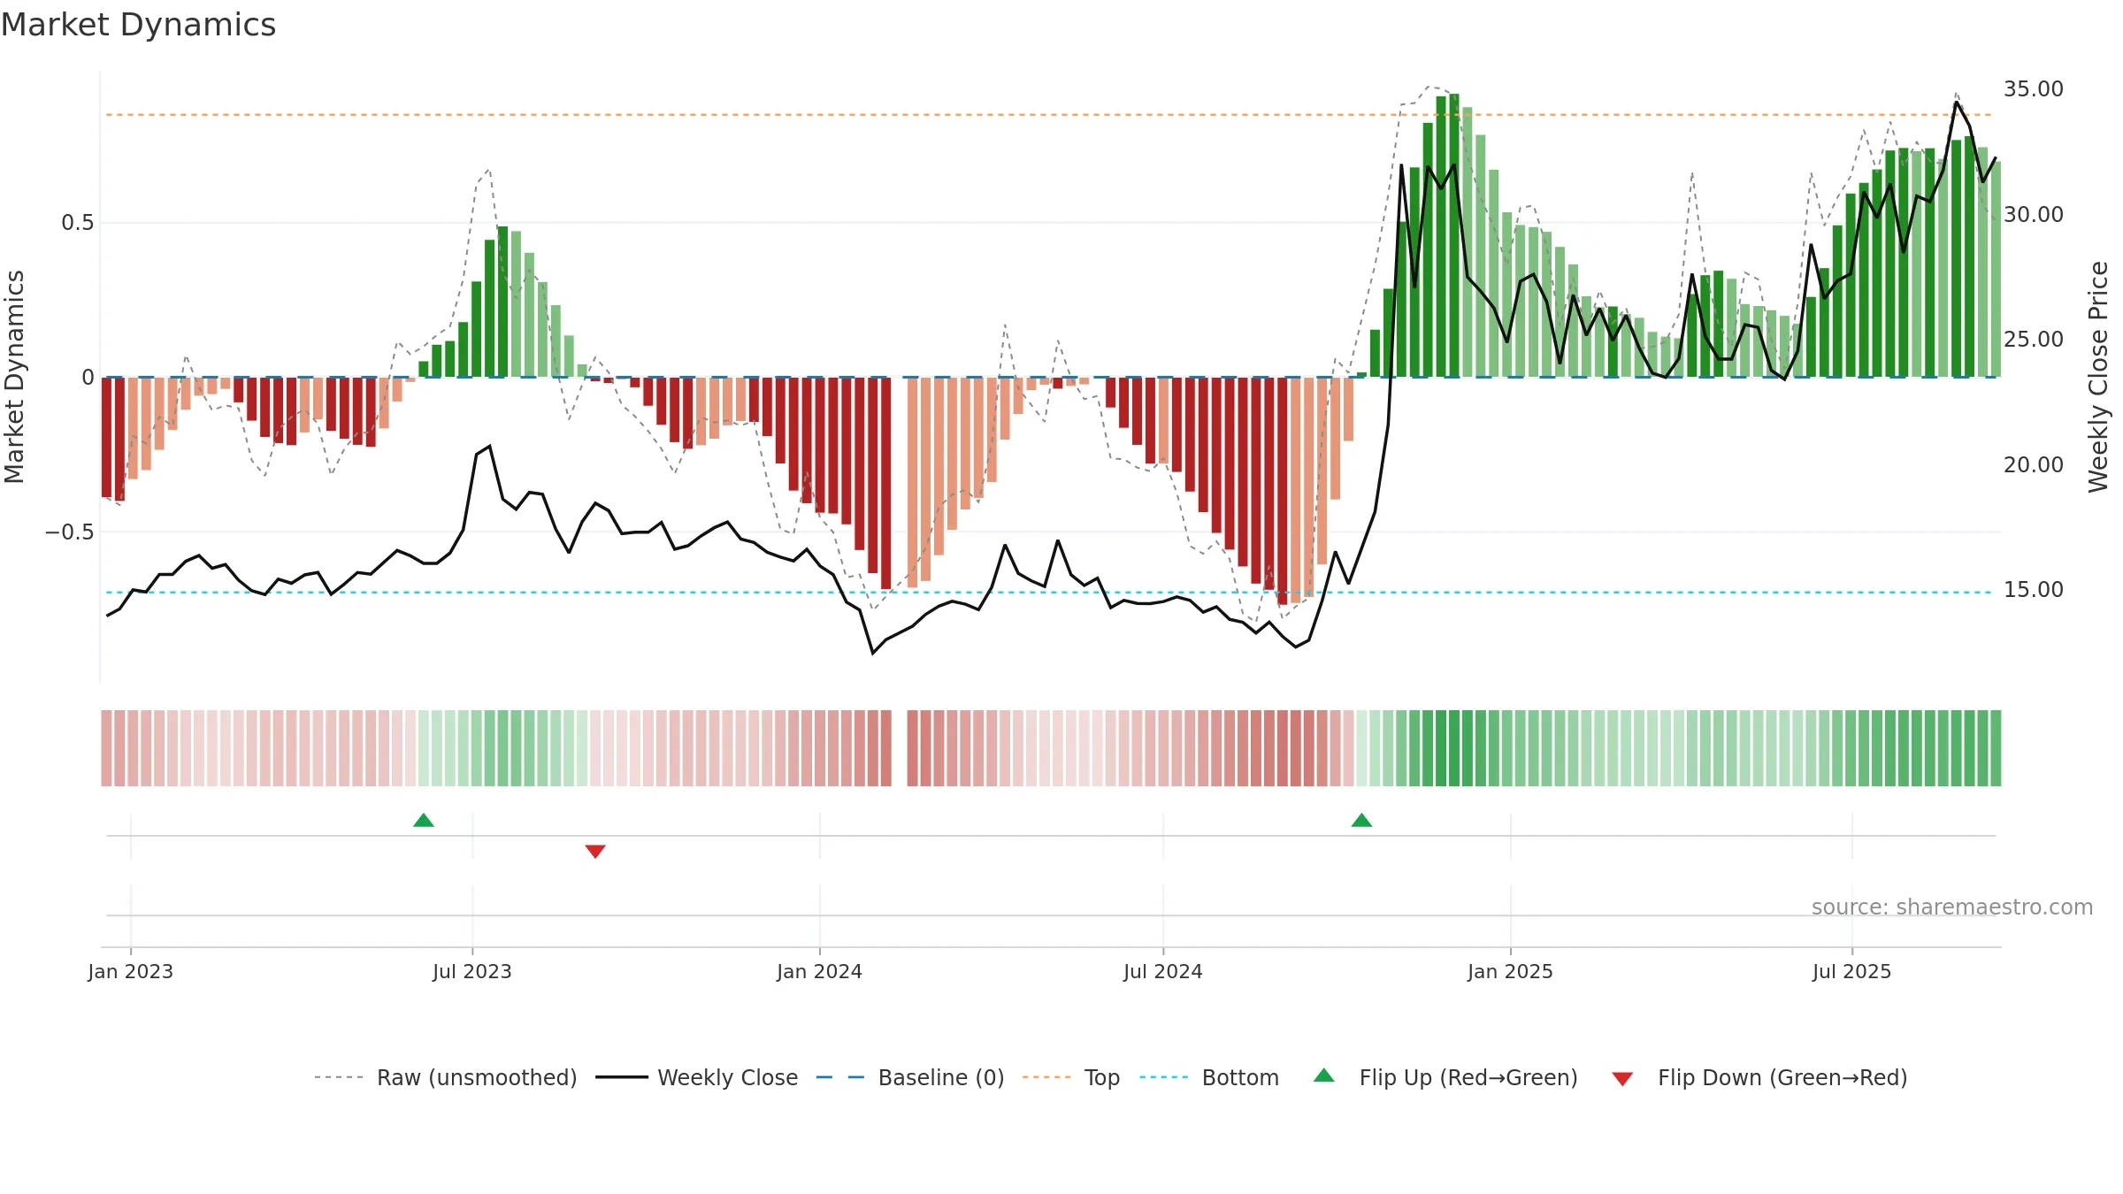This screenshot has width=2123, height=1194.
Task: Click the Jul 2024 axis label
Action: [1163, 971]
